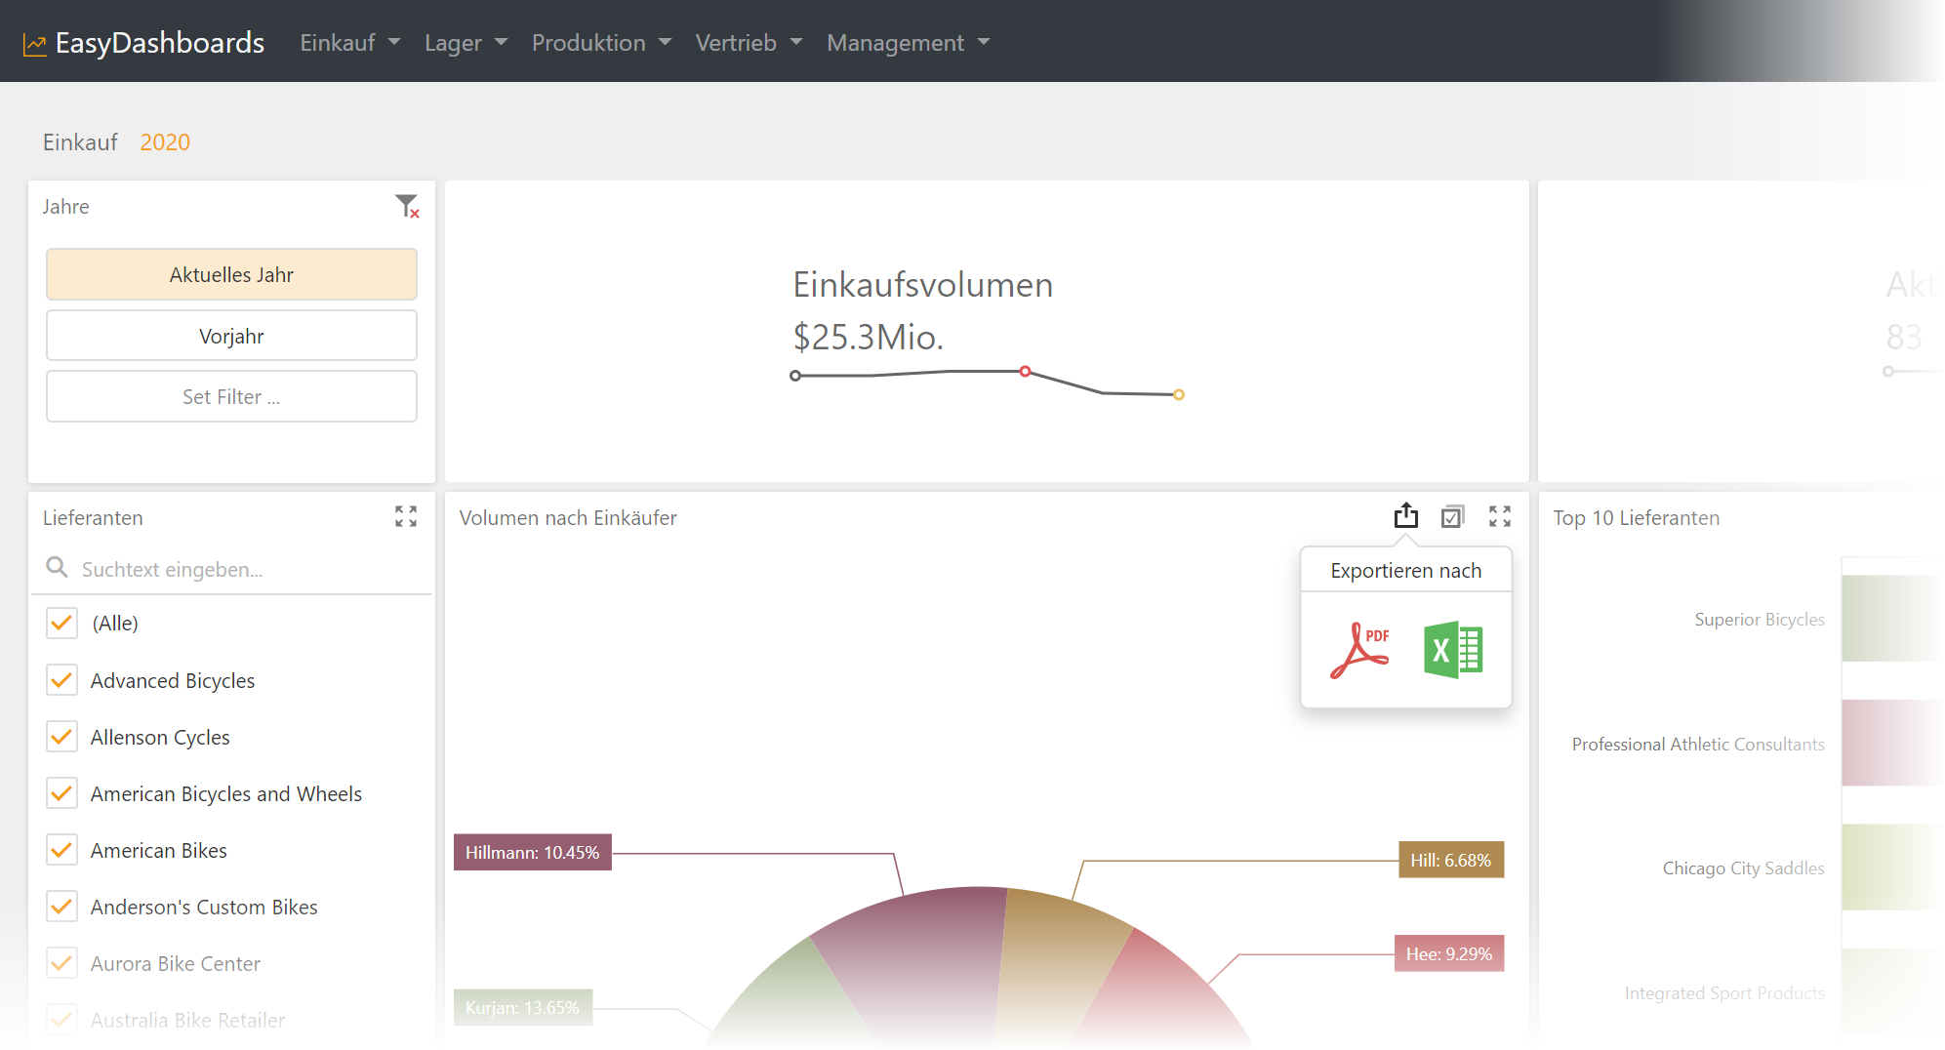This screenshot has height=1050, width=1945.
Task: Click the Exportieren nach header
Action: coord(1405,571)
